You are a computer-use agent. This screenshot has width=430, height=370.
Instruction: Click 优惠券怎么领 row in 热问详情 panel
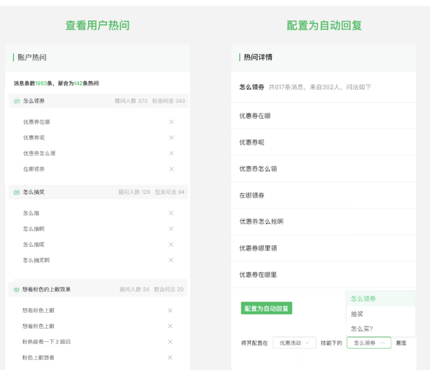point(323,169)
